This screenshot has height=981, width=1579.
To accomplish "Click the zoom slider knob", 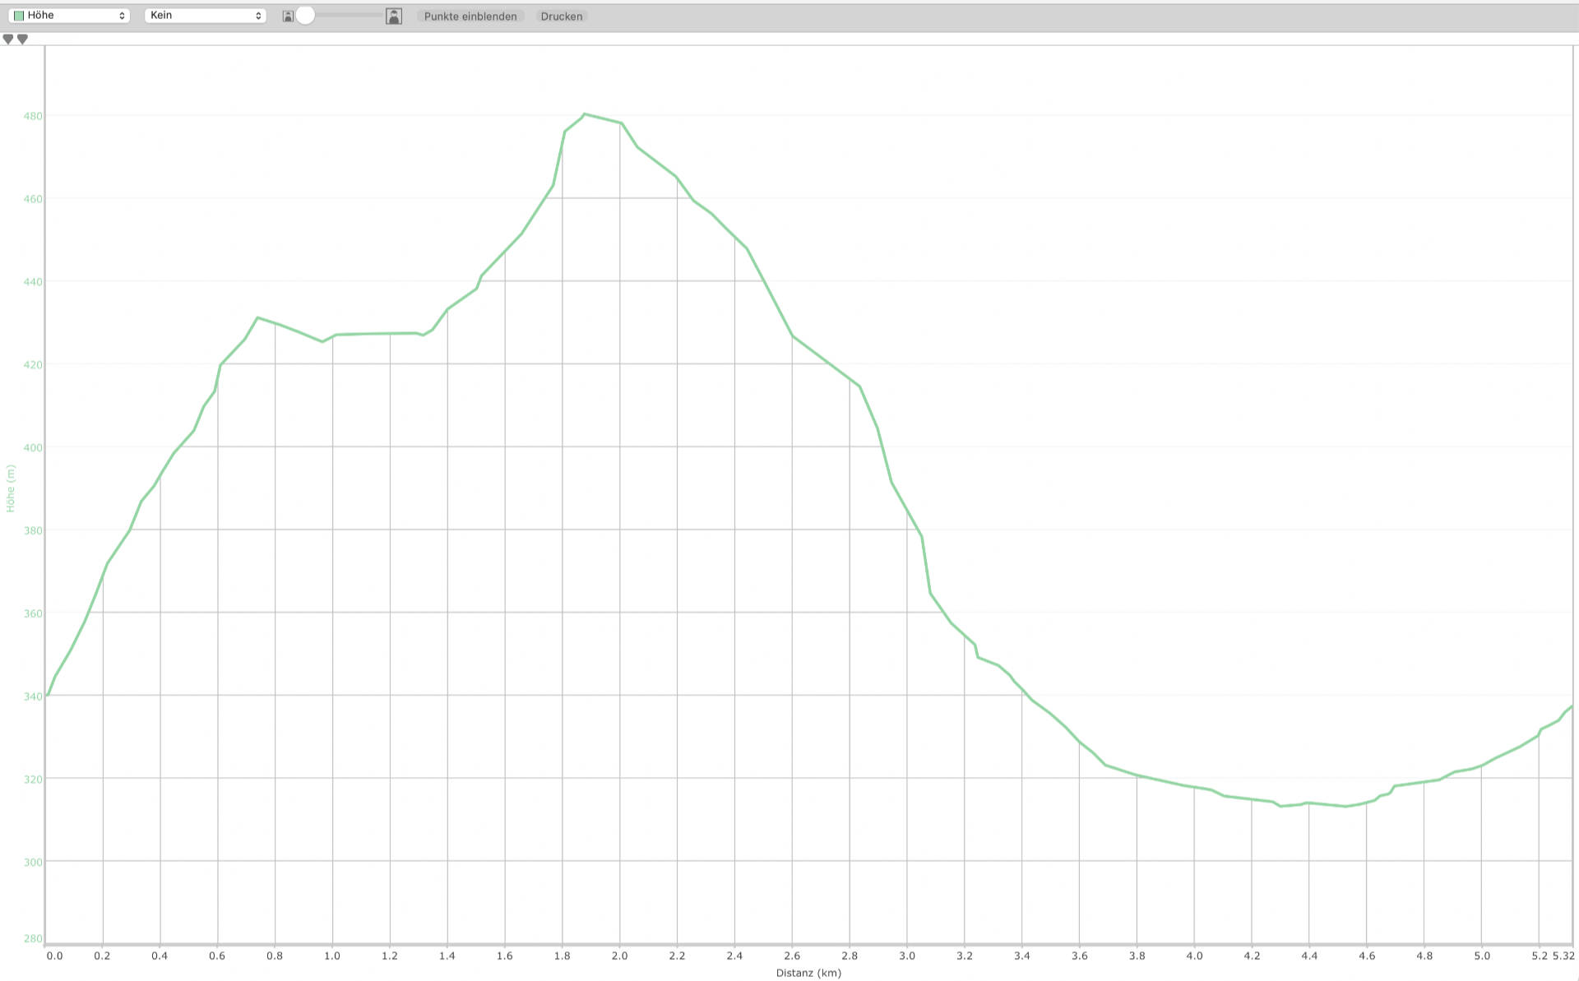I will (x=305, y=16).
